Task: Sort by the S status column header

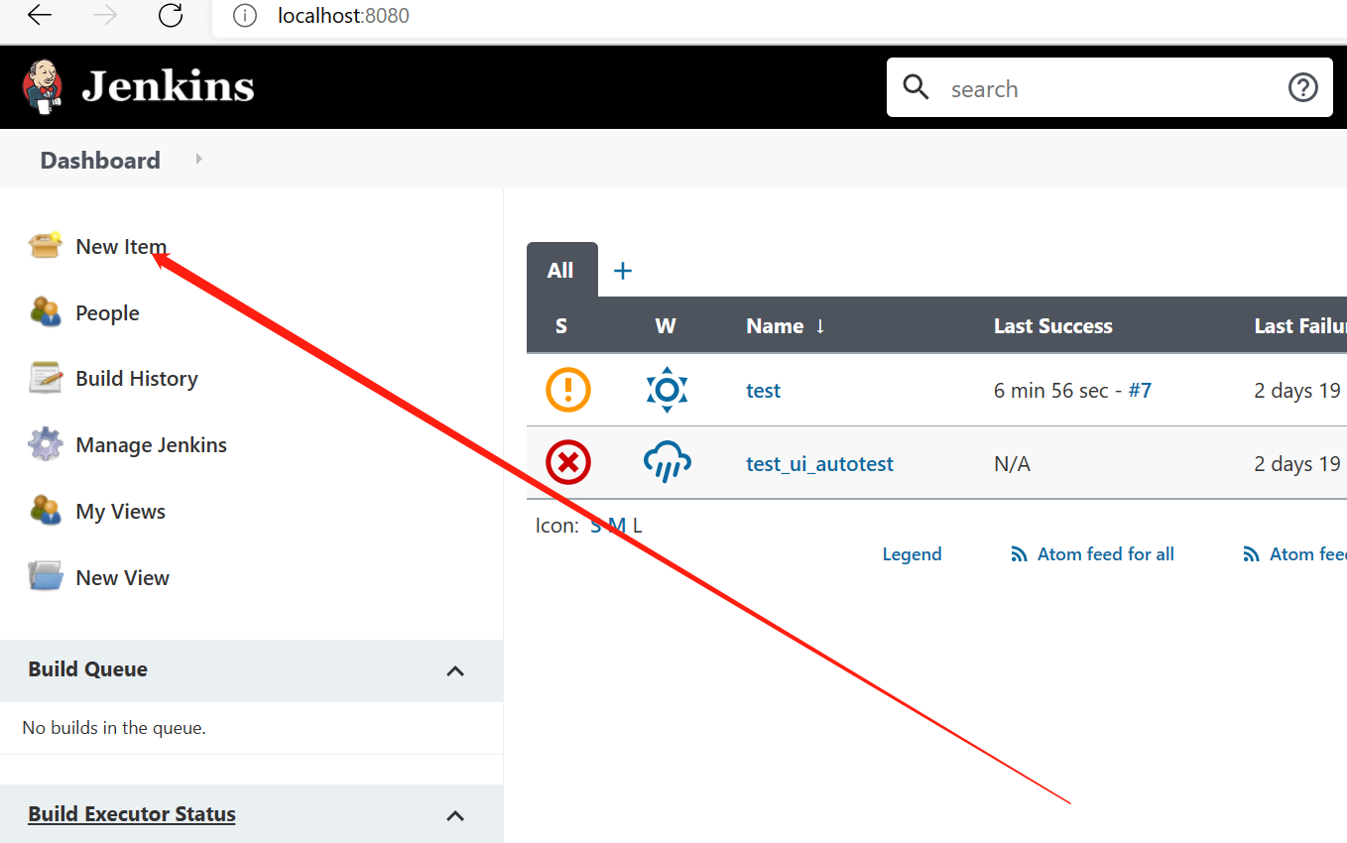Action: coord(561,326)
